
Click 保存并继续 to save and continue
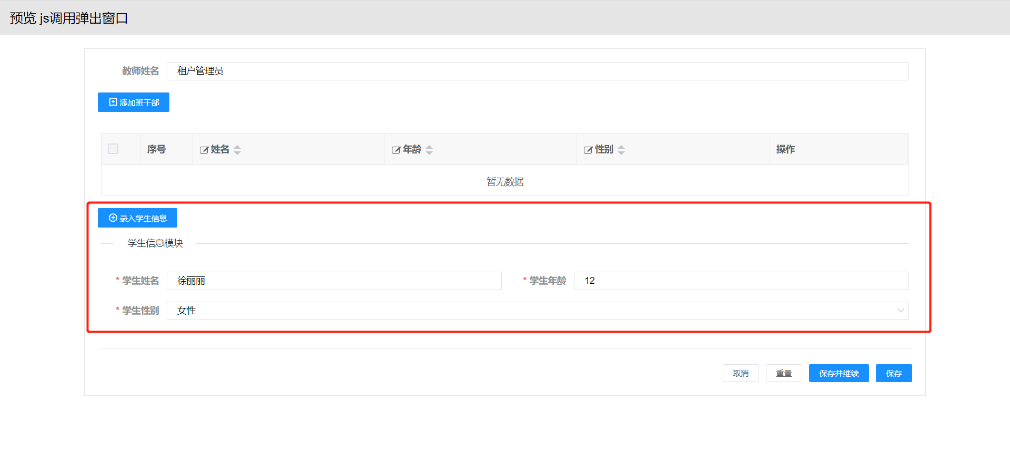(x=839, y=373)
